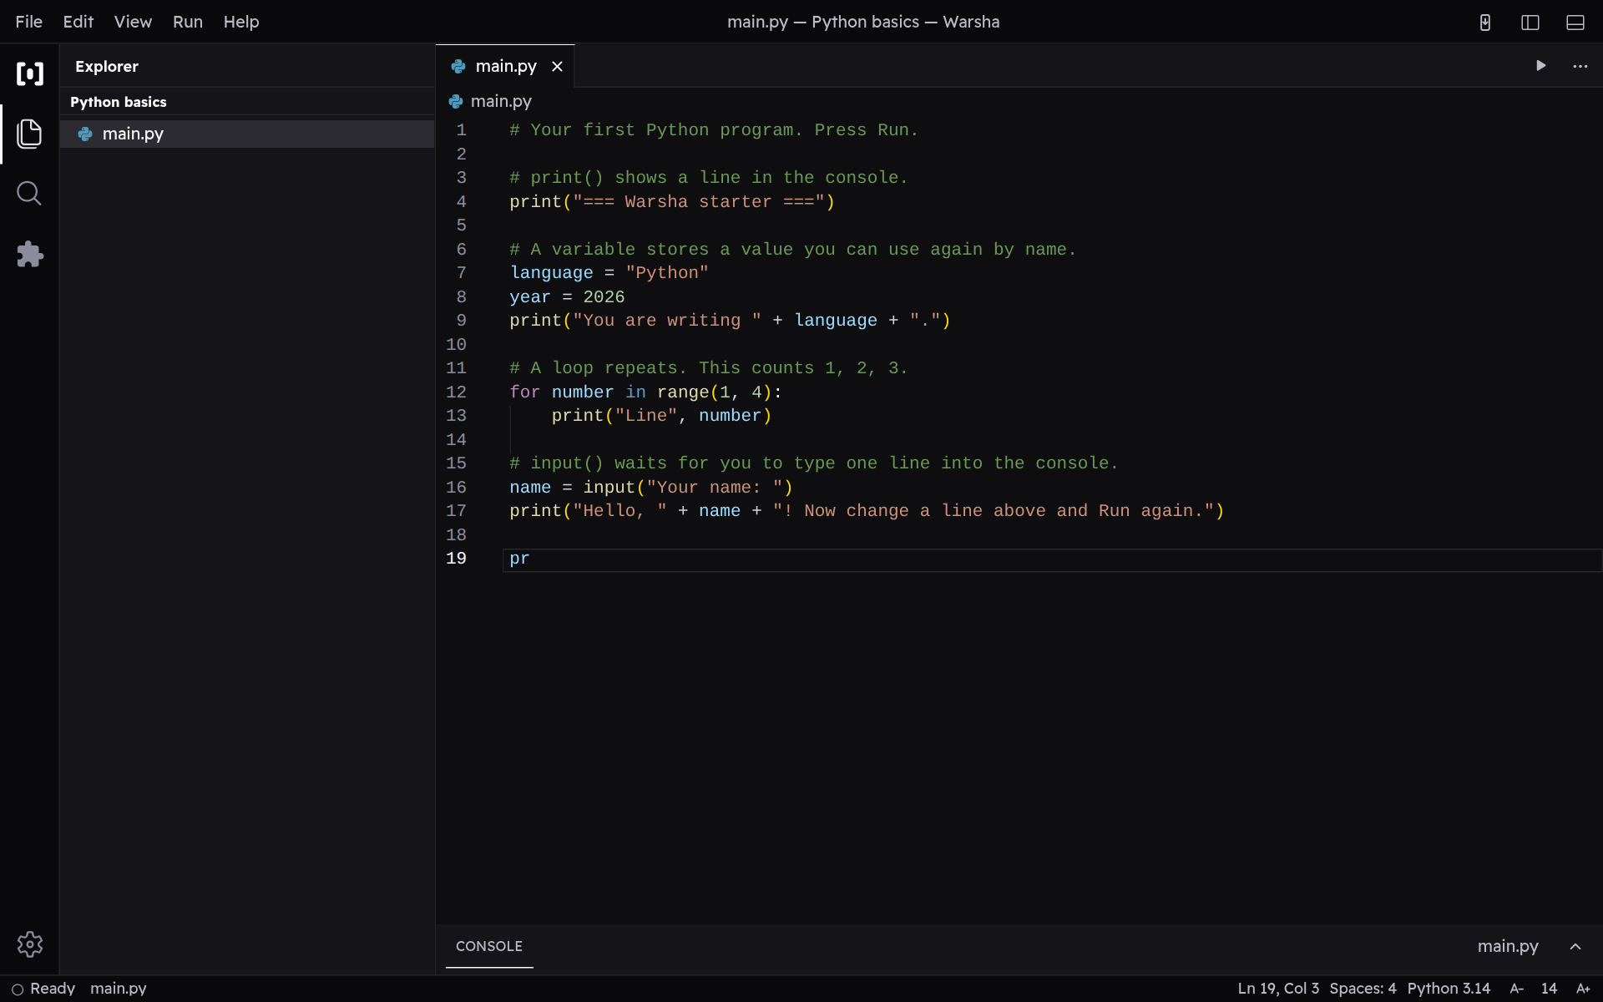Click main.py label in the console bar
Image resolution: width=1603 pixels, height=1002 pixels.
point(1508,946)
